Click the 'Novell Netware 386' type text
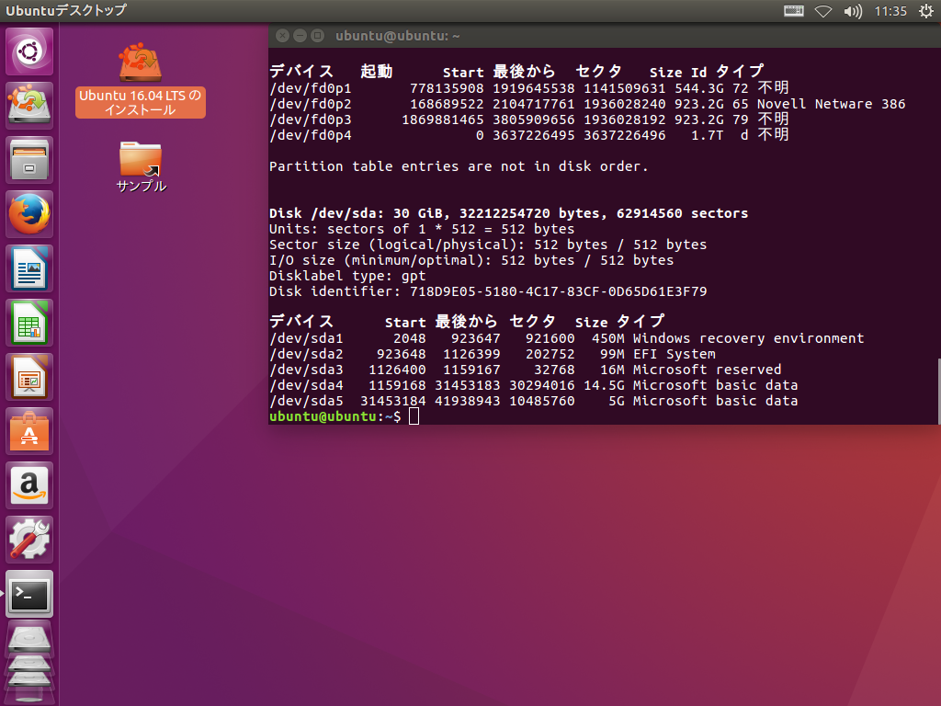The height and width of the screenshot is (706, 941). click(831, 104)
